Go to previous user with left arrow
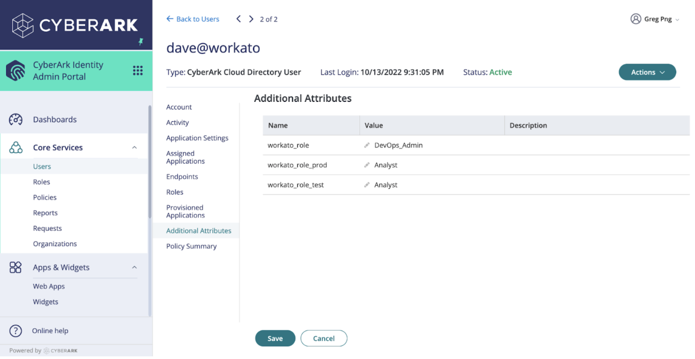The height and width of the screenshot is (359, 695). pyautogui.click(x=238, y=19)
